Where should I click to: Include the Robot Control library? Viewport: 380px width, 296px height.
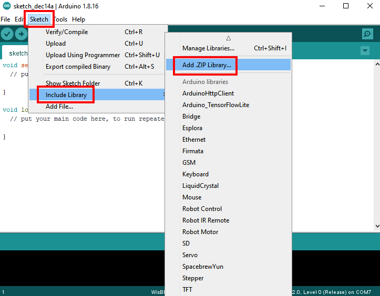(x=228, y=209)
